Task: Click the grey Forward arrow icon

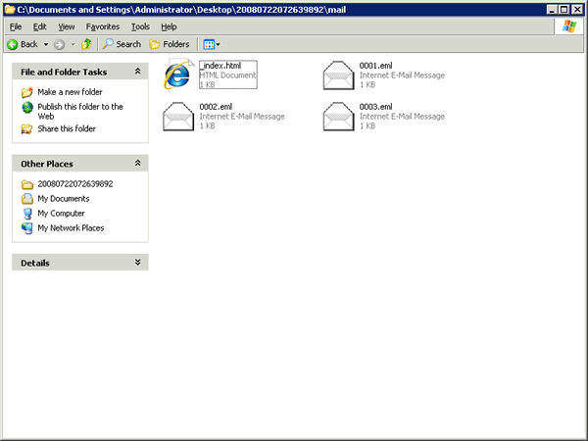Action: pos(59,45)
